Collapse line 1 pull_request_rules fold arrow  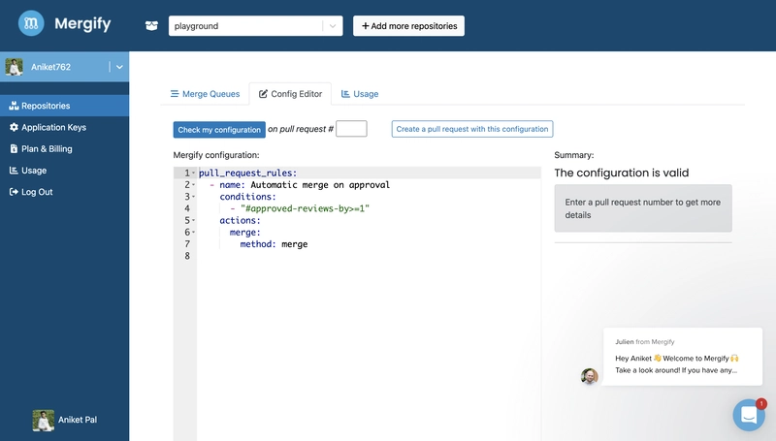coord(193,173)
